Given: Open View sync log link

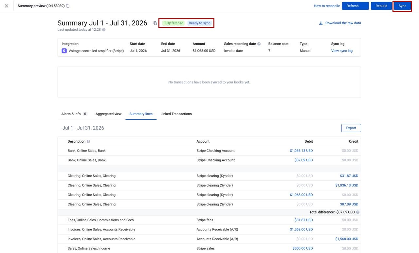Looking at the screenshot, I should pyautogui.click(x=342, y=51).
